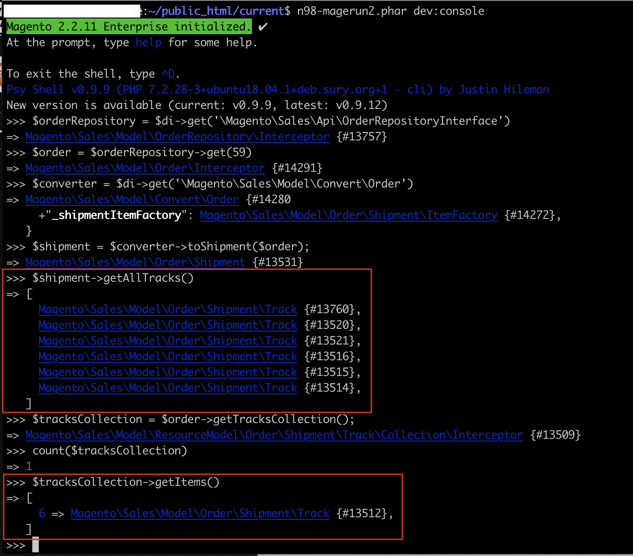The height and width of the screenshot is (556, 633).
Task: Click the Shipment\Track link with id #13520
Action: point(168,325)
